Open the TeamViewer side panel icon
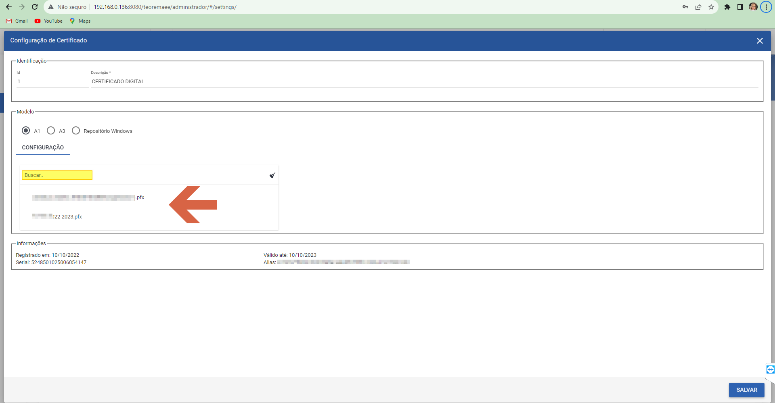The image size is (775, 403). pos(770,369)
